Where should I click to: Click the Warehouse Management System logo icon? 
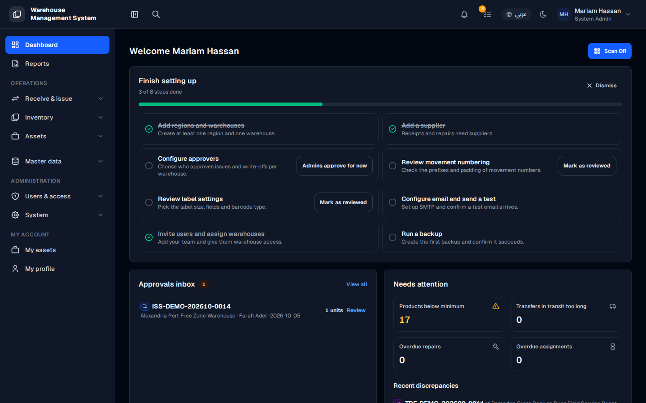pyautogui.click(x=17, y=14)
